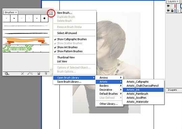
Task: Toggle Show Calligraphic Brushes
Action: tap(75, 39)
